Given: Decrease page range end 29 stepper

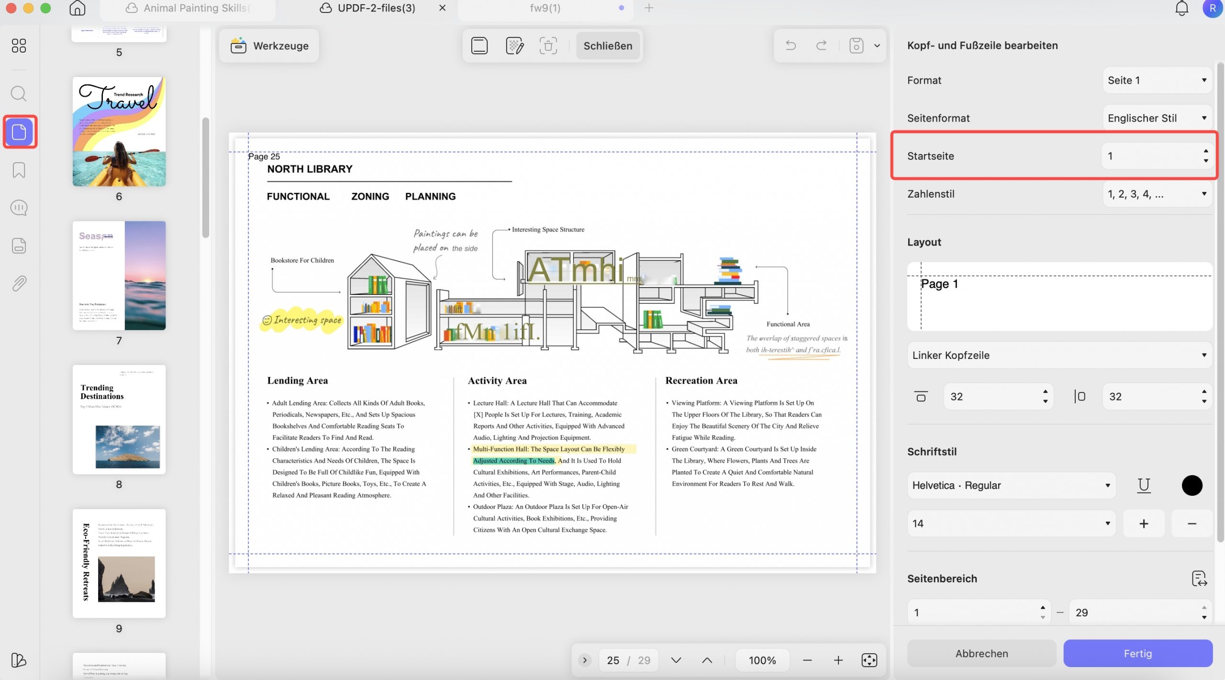Looking at the screenshot, I should pyautogui.click(x=1204, y=618).
